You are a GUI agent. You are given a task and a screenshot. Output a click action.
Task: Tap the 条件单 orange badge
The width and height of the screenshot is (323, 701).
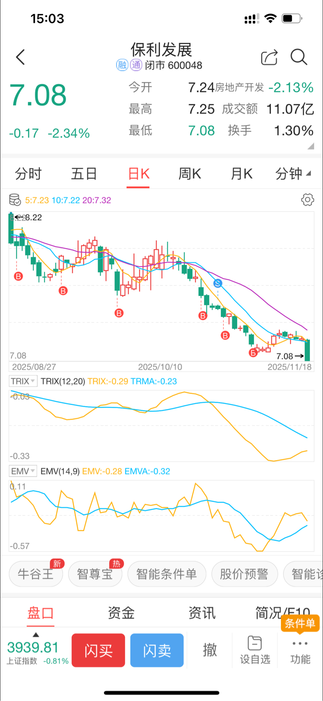300,623
